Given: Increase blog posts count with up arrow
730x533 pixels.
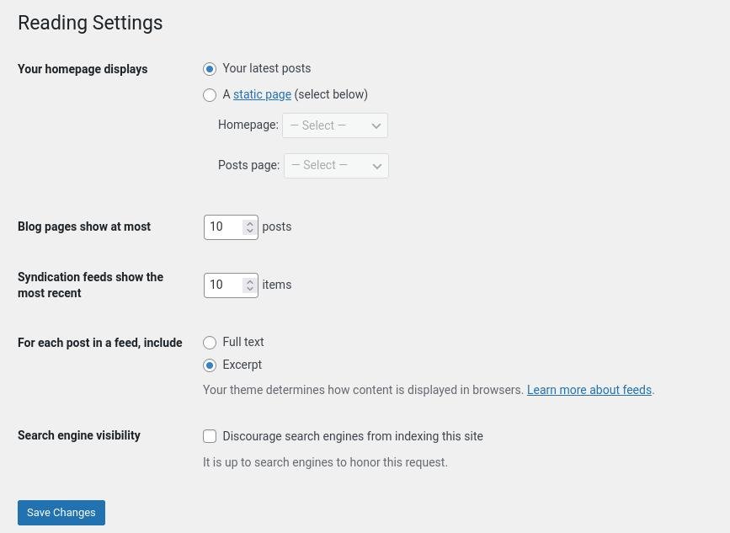Looking at the screenshot, I should [250, 223].
